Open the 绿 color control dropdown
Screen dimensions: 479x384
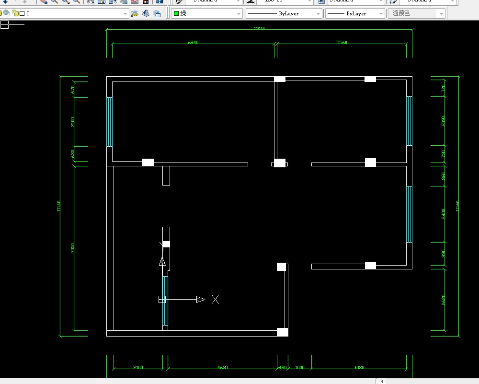click(239, 14)
